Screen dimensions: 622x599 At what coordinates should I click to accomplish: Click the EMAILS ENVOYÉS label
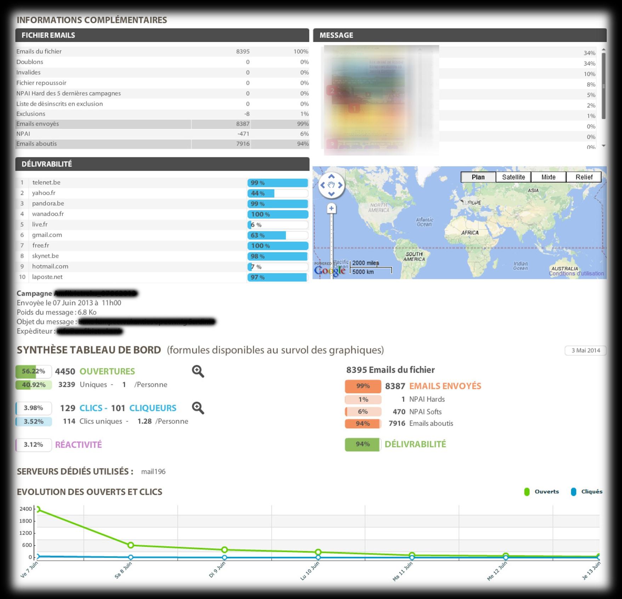[445, 386]
